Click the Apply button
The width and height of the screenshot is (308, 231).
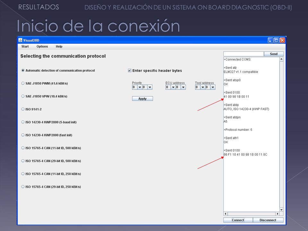(x=142, y=98)
